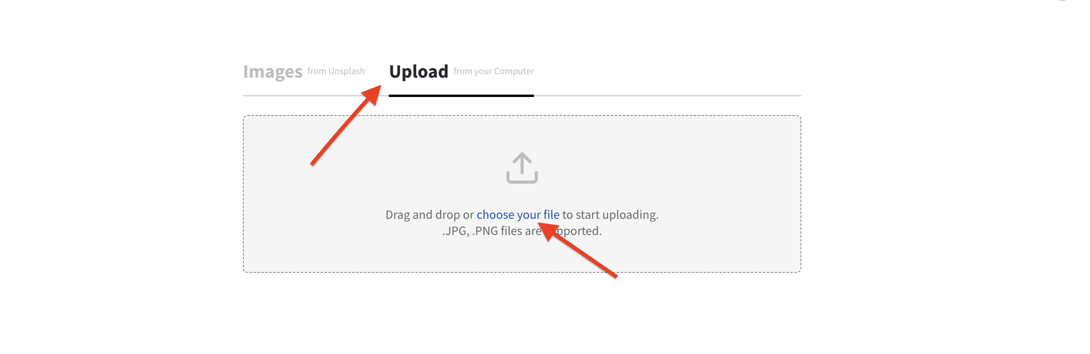Click the tray base of upload icon
The image size is (1090, 354).
522,177
